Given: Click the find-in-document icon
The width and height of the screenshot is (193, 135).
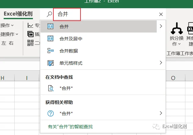Looking at the screenshot, I should point(51,88).
